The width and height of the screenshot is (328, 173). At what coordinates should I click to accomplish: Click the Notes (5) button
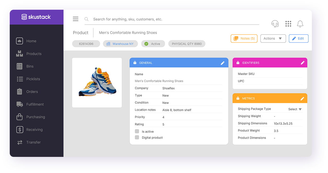click(244, 38)
